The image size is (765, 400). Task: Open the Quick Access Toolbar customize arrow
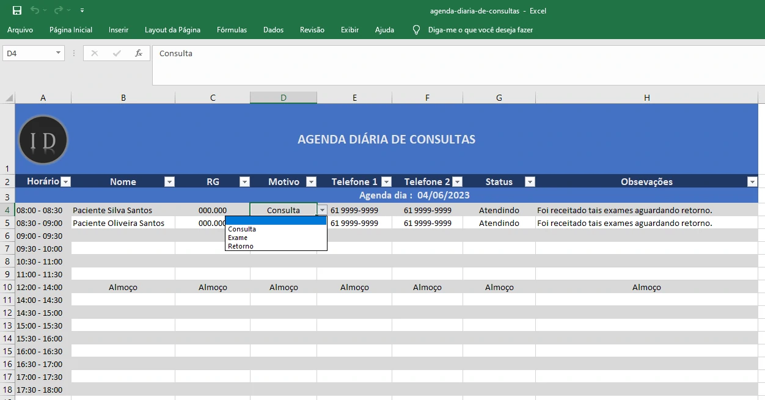[82, 10]
